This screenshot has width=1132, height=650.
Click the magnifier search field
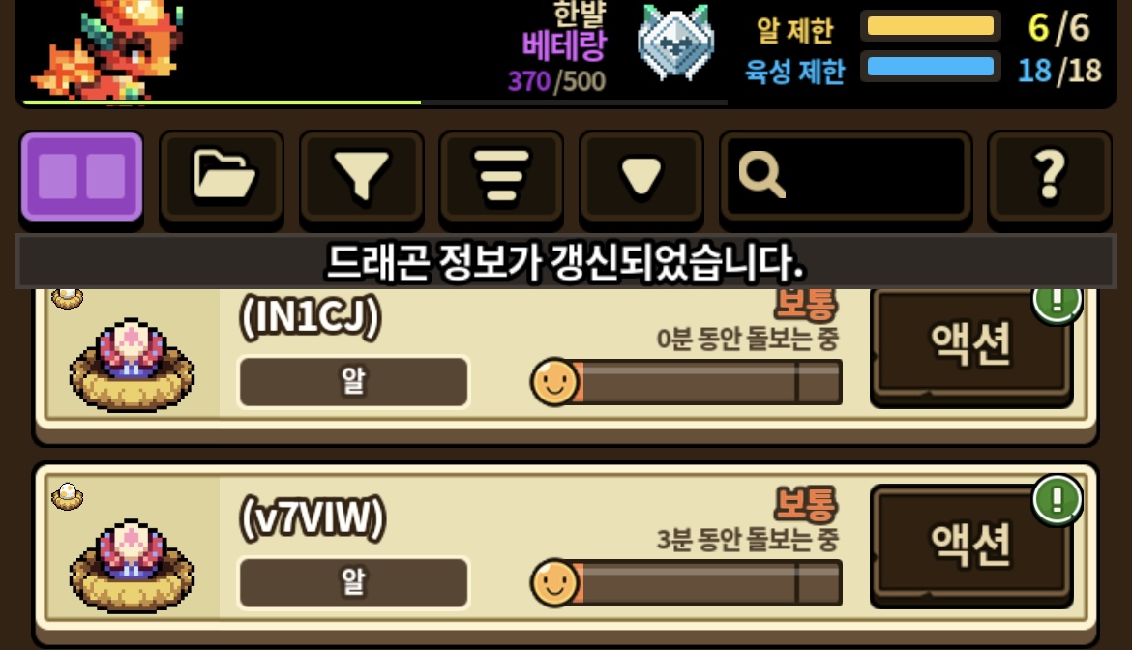point(847,177)
